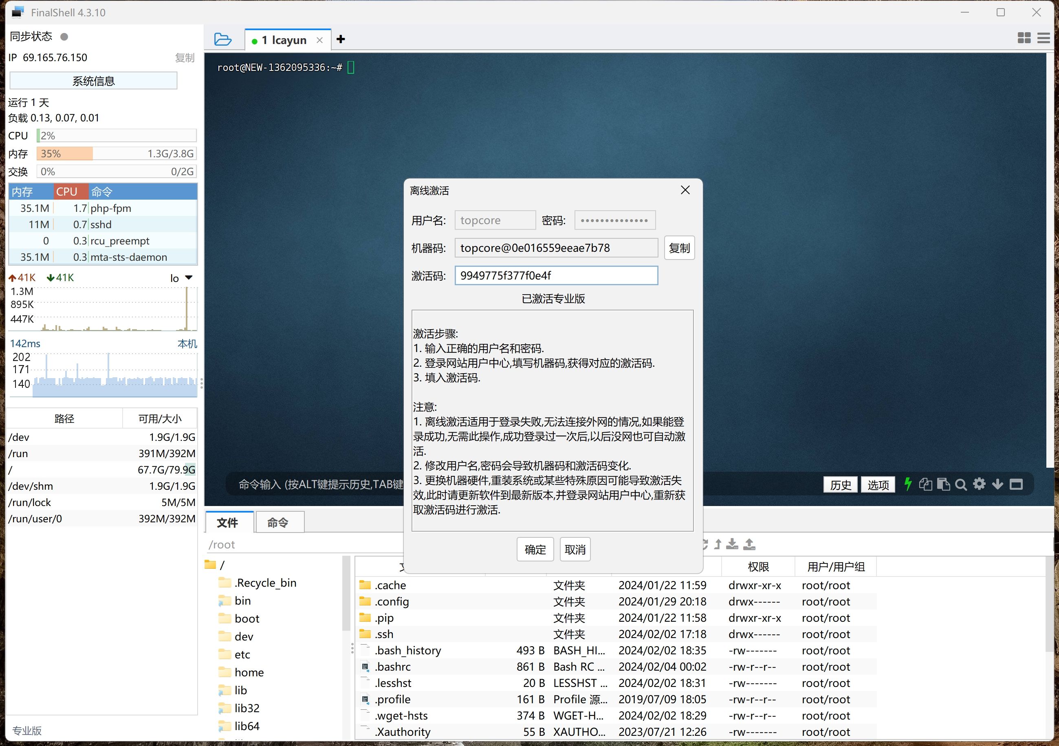This screenshot has height=746, width=1059.
Task: Click the 系统信息 button
Action: tap(94, 81)
